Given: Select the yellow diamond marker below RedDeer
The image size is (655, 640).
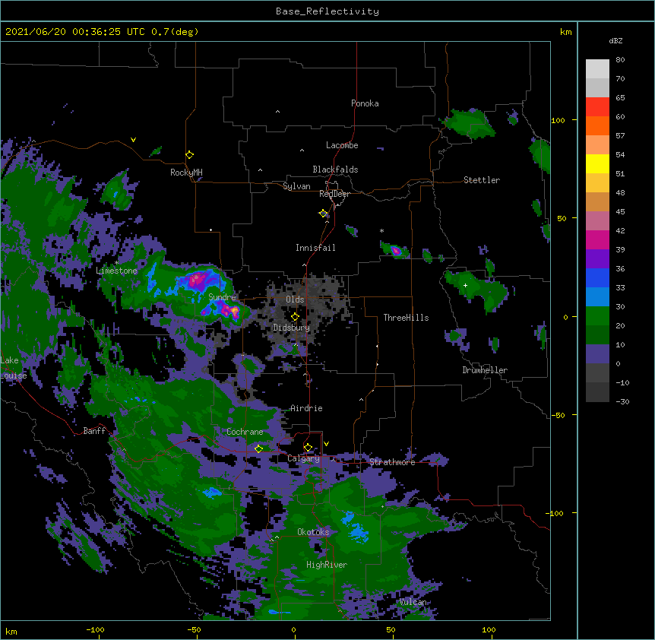Looking at the screenshot, I should point(324,214).
